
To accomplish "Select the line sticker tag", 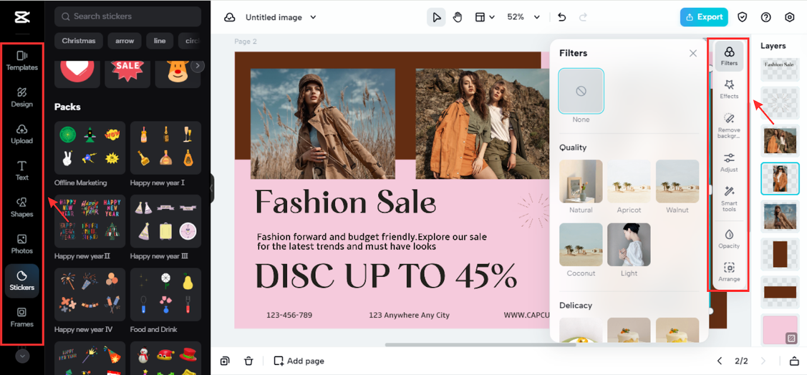I will [x=160, y=41].
